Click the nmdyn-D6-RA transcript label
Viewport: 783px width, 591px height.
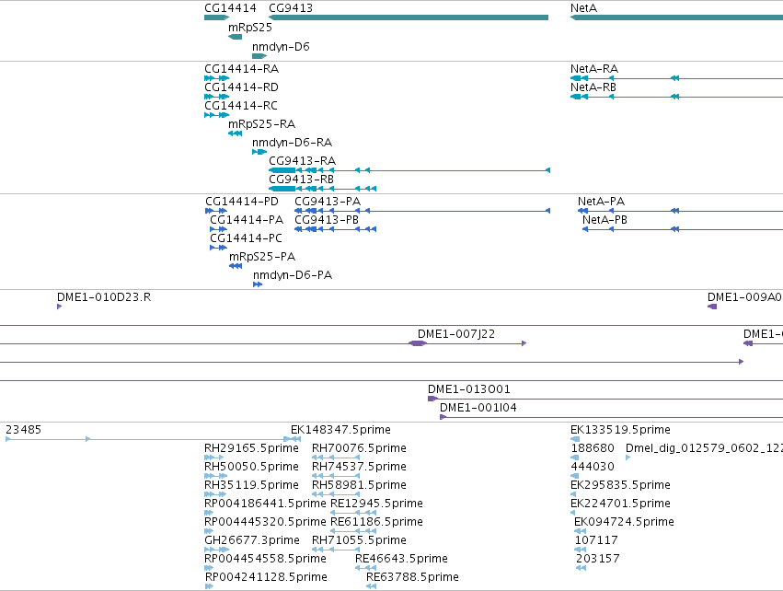click(x=292, y=143)
